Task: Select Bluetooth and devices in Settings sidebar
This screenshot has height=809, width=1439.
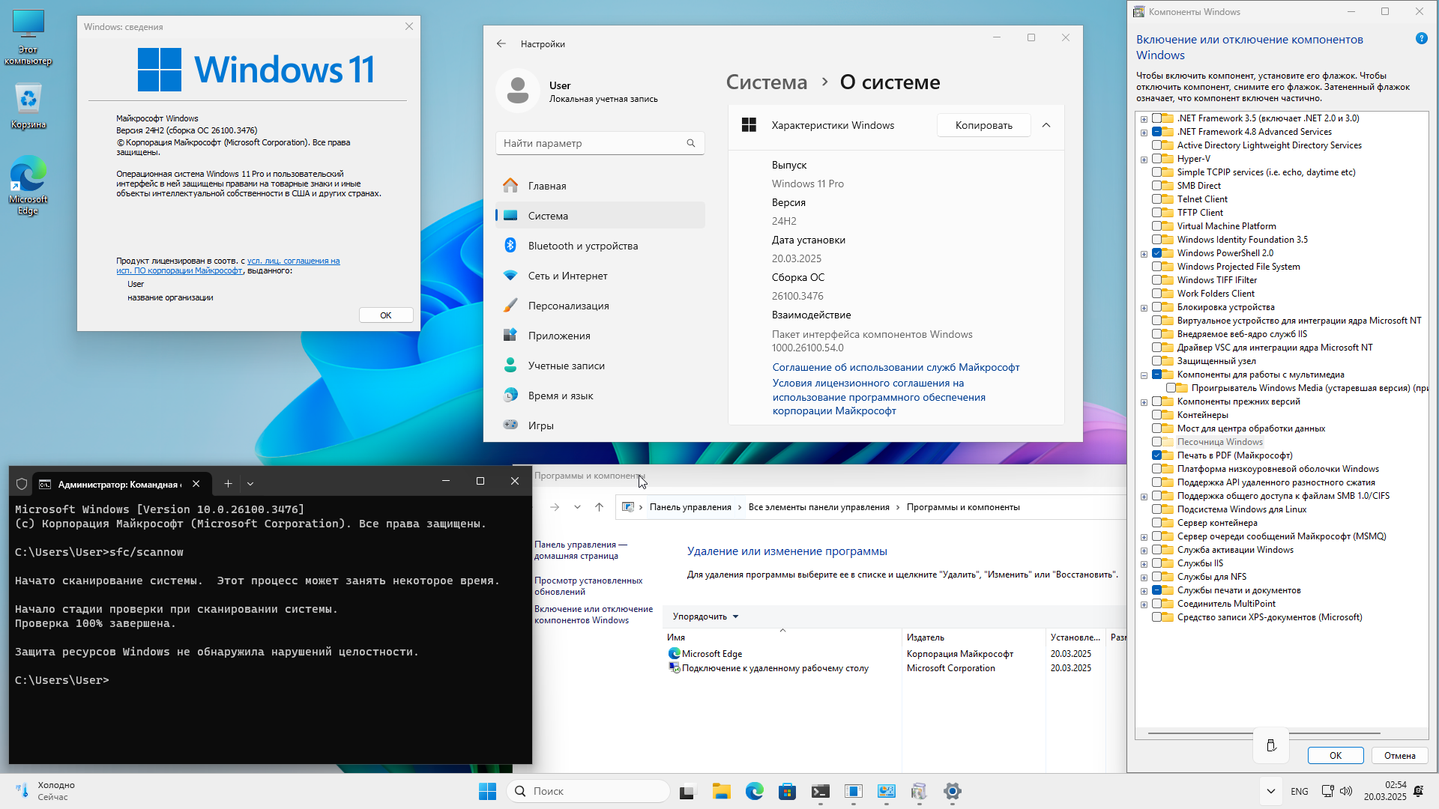Action: (x=582, y=246)
